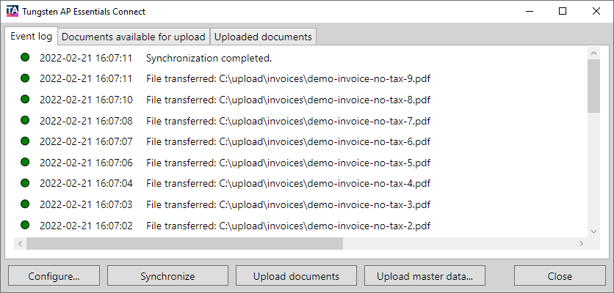Click the vertical scrollbar down arrow

pos(594,231)
